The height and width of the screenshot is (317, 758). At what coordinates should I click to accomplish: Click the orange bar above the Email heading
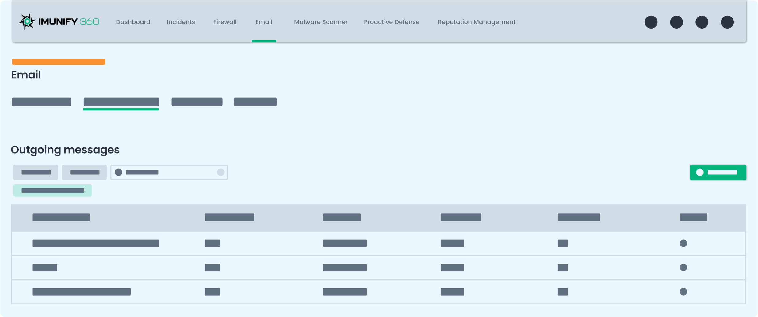59,62
